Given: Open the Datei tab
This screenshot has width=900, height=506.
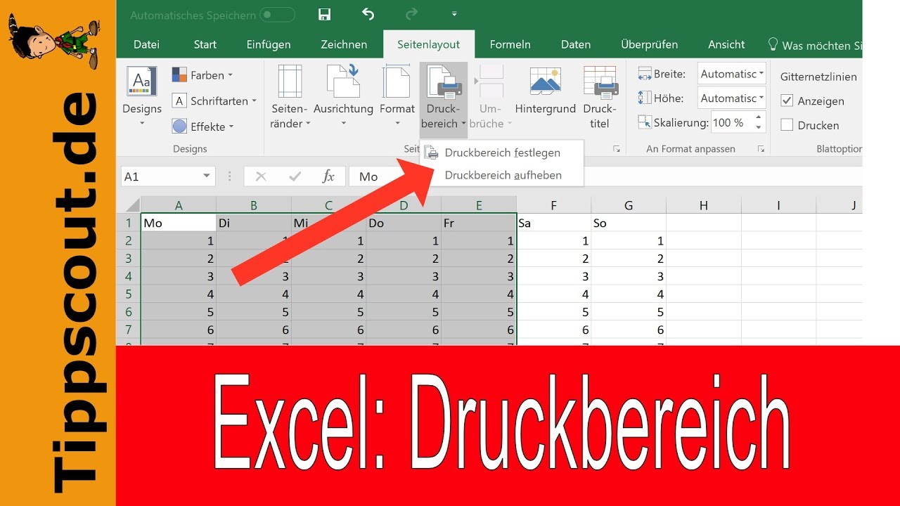Looking at the screenshot, I should coord(146,44).
